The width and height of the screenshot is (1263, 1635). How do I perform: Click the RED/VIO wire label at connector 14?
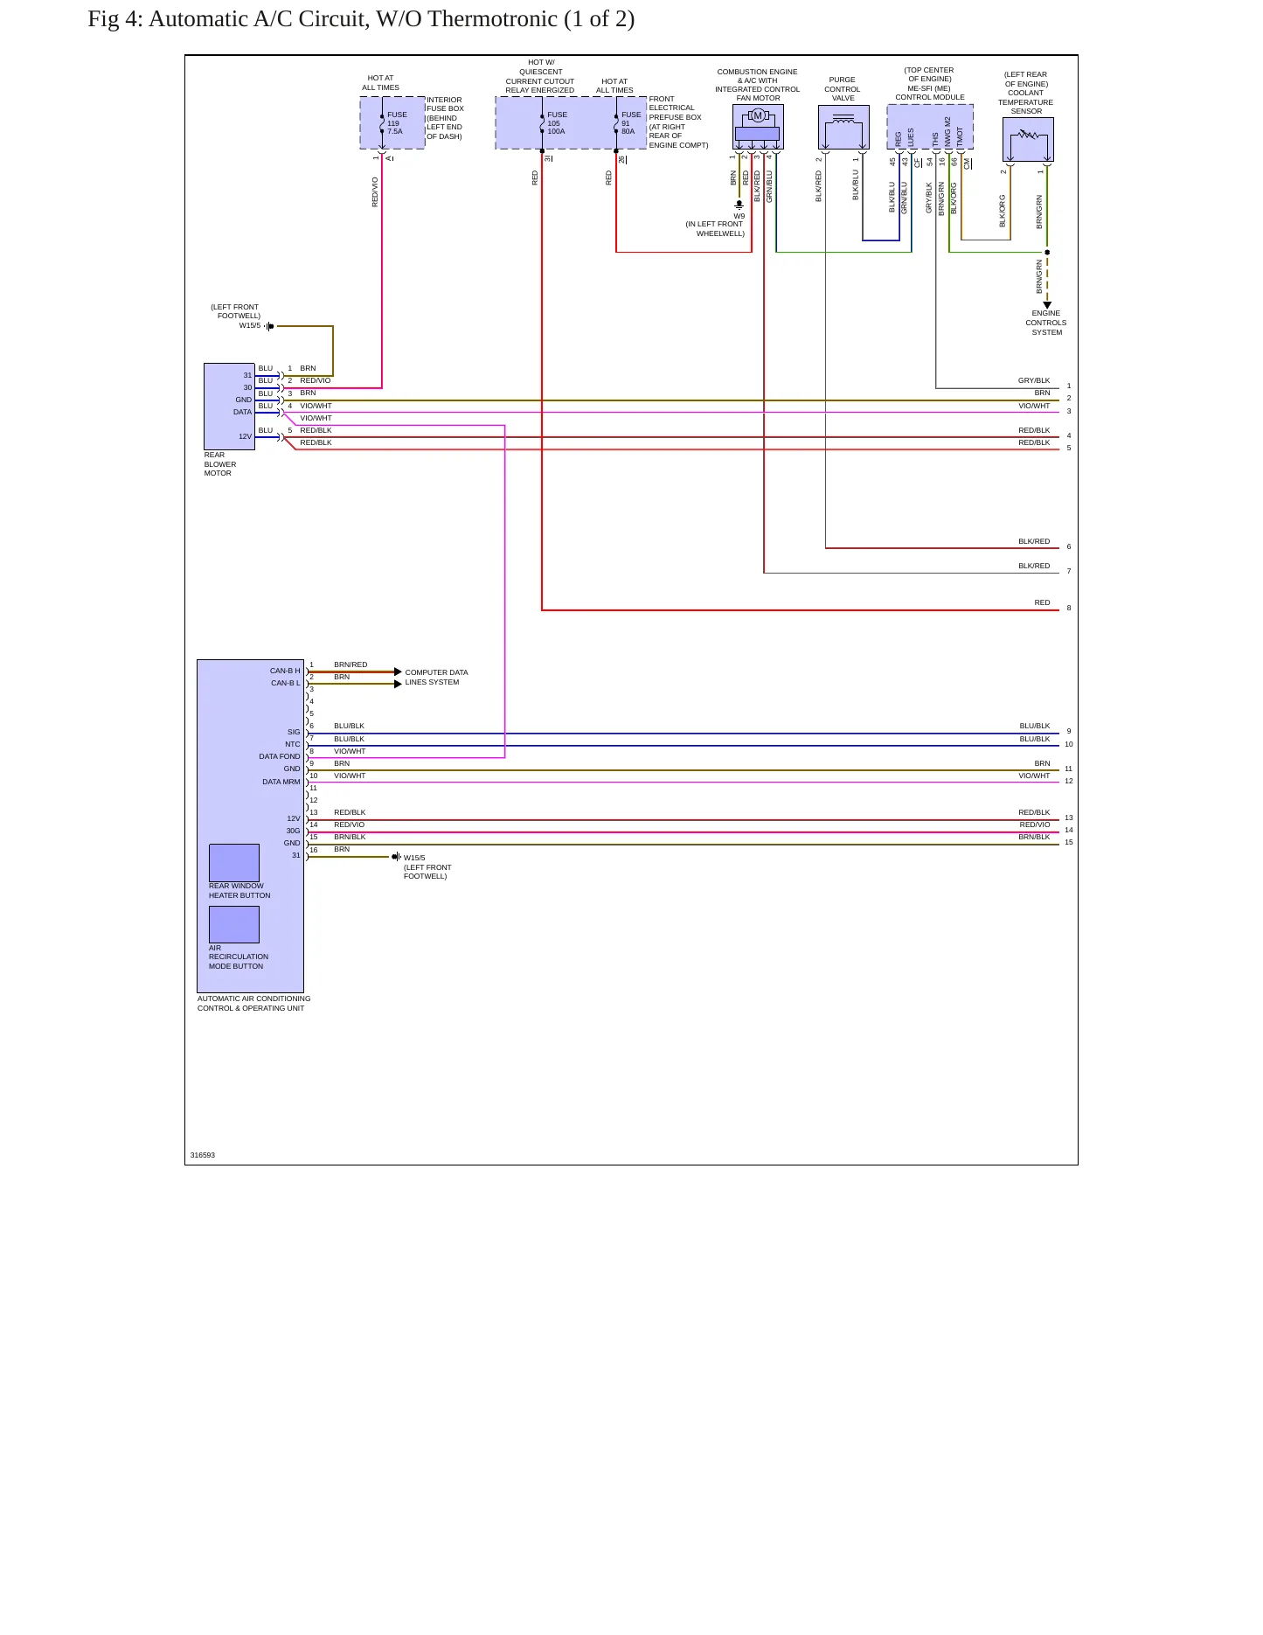pos(1035,824)
